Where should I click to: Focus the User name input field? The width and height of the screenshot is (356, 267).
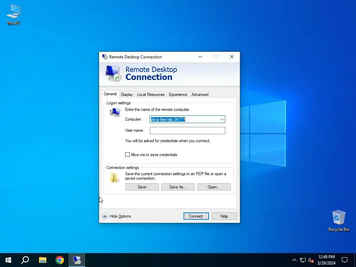pyautogui.click(x=187, y=131)
